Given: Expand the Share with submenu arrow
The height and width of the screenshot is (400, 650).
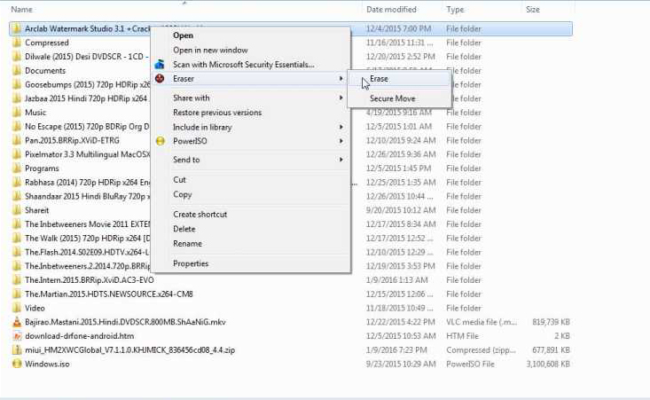Looking at the screenshot, I should (341, 98).
